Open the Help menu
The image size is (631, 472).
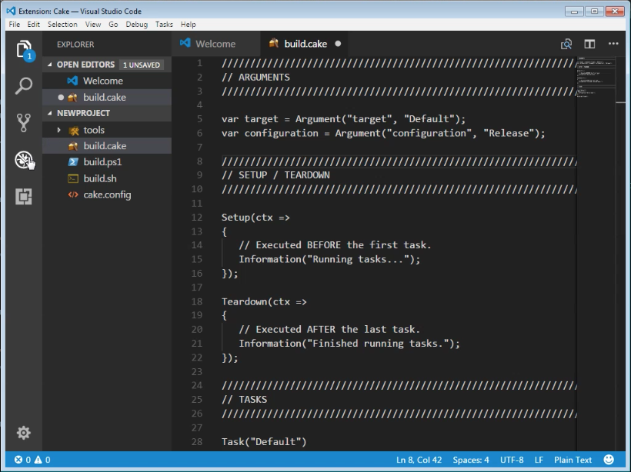coord(188,24)
